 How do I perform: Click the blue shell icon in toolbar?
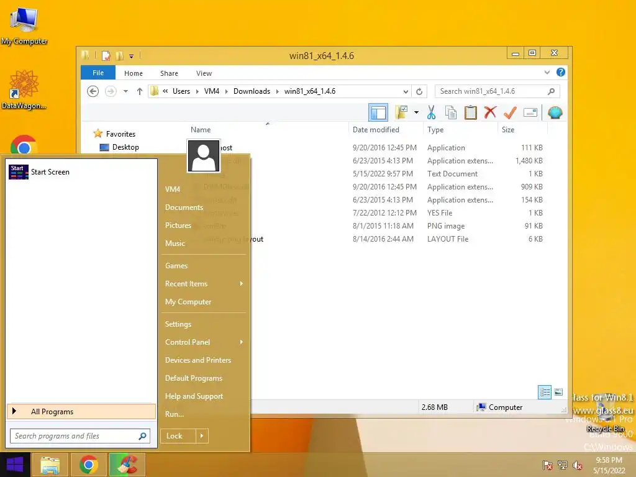pos(555,112)
